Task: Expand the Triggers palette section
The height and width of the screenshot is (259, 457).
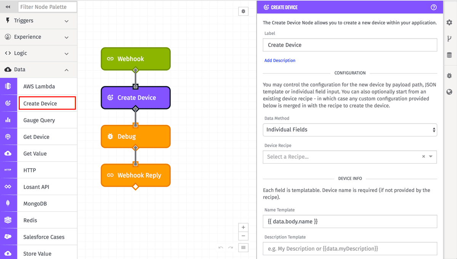Action: pos(38,21)
